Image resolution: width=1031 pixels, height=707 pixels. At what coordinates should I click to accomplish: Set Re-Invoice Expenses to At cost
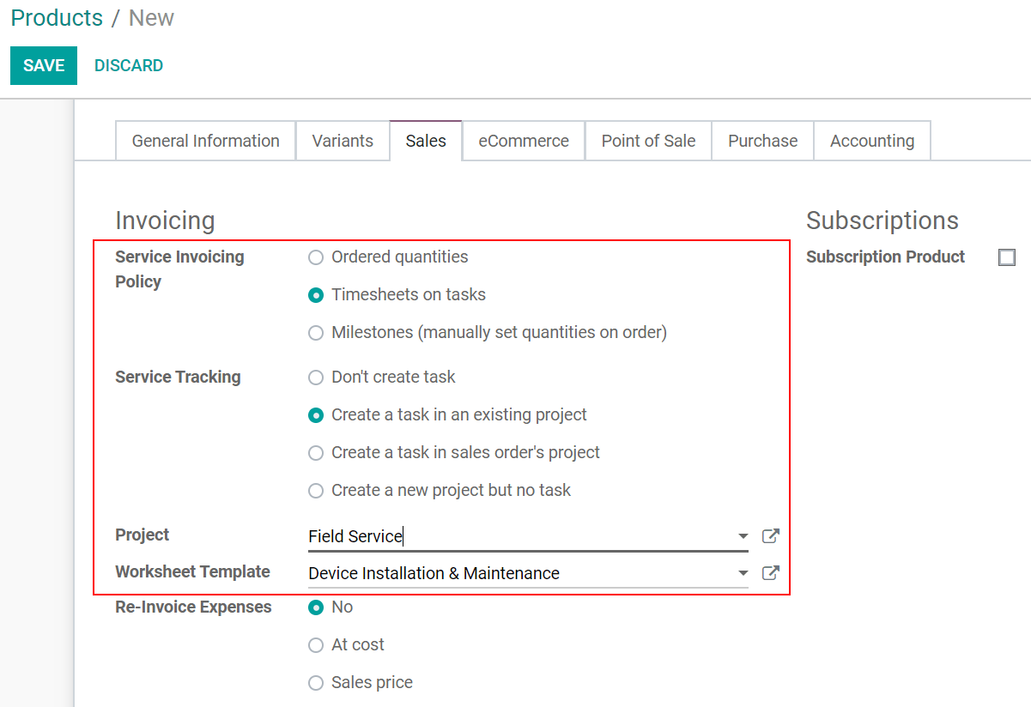pos(316,645)
